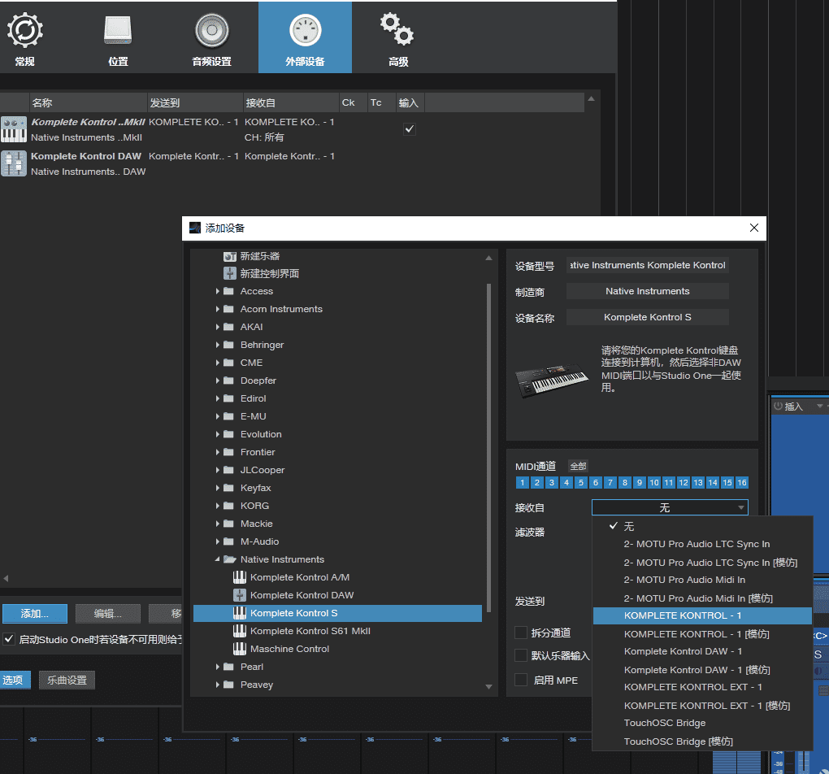829x774 pixels.
Task: Select Komplete Kontrol S61 MkII device
Action: coord(310,631)
